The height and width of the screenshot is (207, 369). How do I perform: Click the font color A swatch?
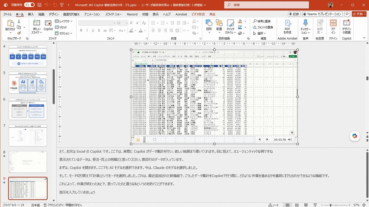click(141, 30)
